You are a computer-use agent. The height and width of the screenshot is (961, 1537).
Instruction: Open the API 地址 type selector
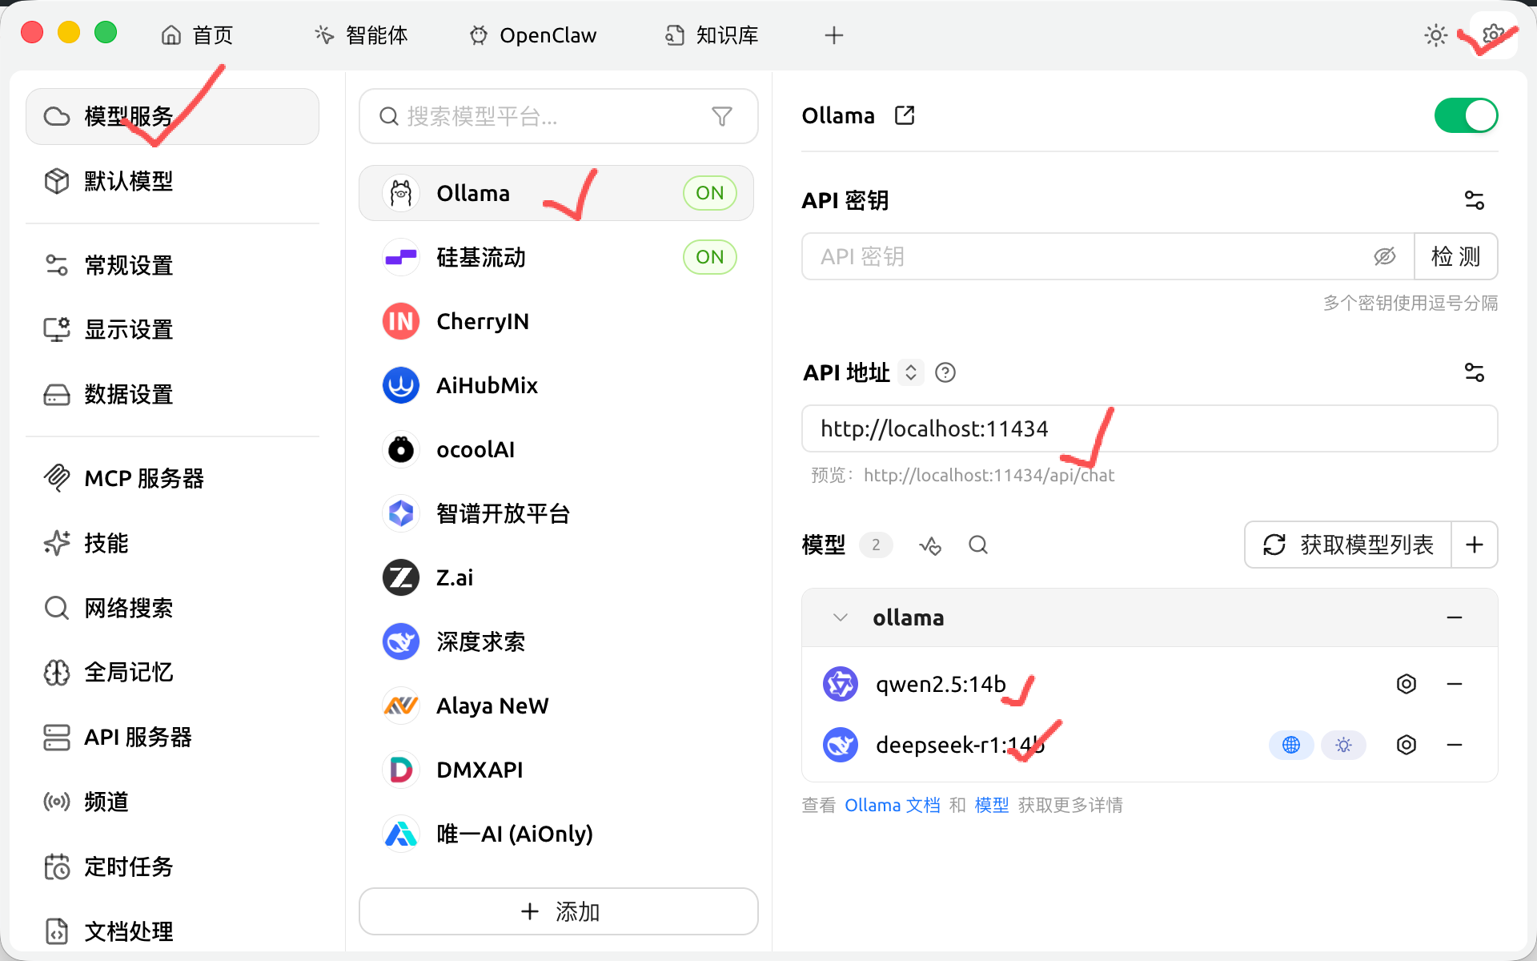[911, 372]
